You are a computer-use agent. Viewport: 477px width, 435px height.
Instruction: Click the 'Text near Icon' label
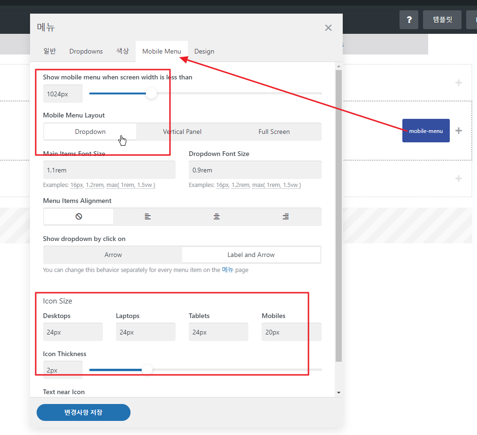(63, 392)
